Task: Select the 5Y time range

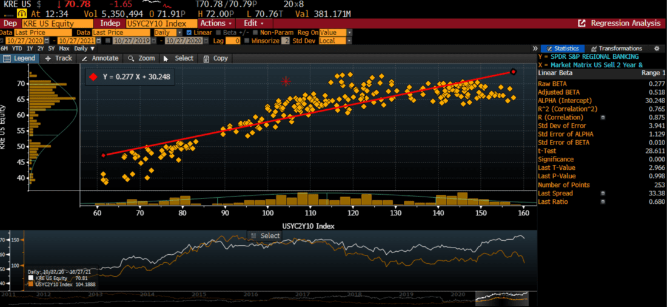Action: click(x=51, y=49)
